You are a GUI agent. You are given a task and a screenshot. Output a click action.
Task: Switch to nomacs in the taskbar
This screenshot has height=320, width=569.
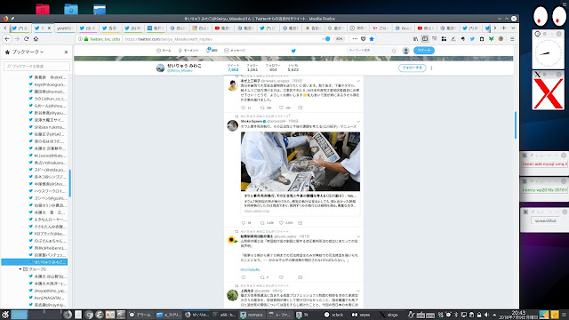(x=252, y=315)
